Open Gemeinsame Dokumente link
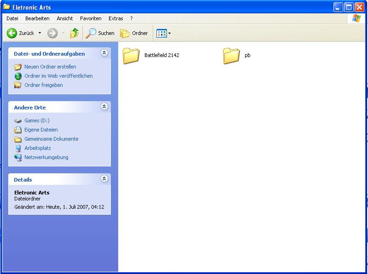The image size is (368, 274). coord(52,139)
